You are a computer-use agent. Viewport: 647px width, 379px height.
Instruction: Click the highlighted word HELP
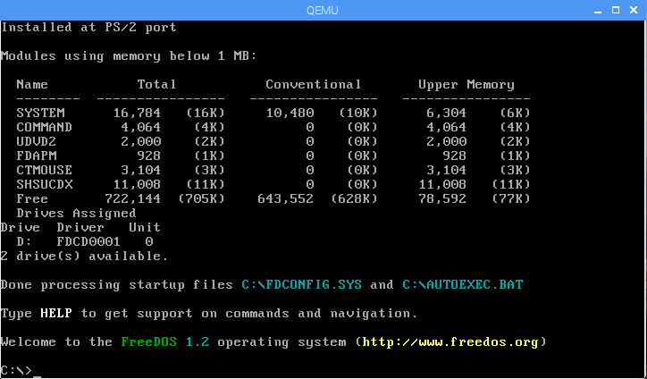[x=56, y=314]
